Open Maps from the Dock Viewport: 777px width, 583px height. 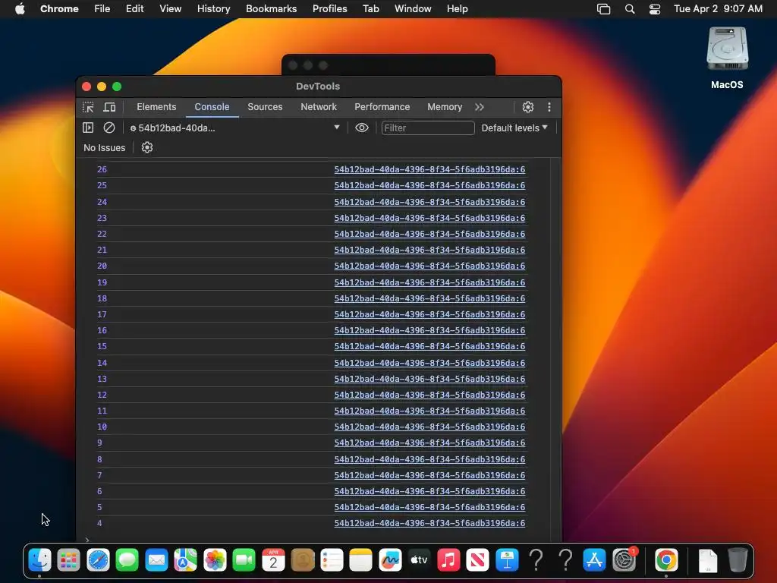tap(185, 560)
